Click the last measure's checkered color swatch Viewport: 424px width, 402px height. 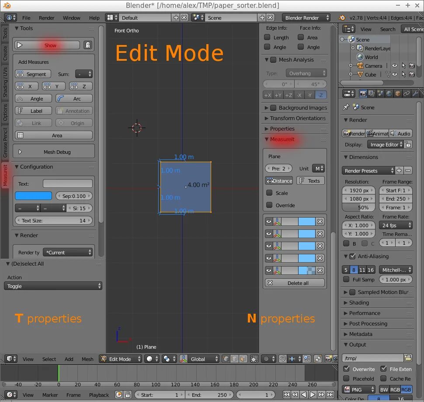(x=307, y=270)
